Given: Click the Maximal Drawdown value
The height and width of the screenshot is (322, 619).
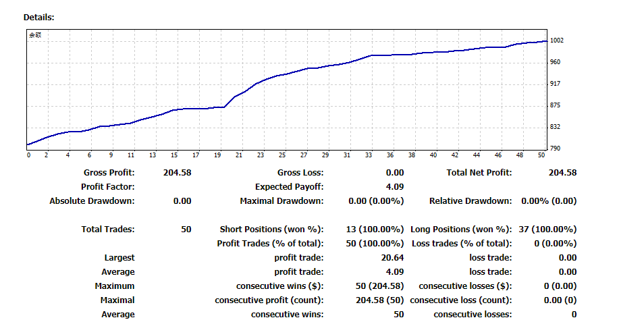Looking at the screenshot, I should click(376, 201).
